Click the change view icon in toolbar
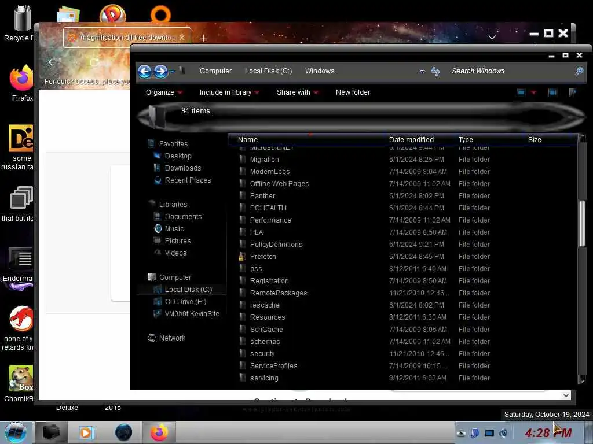This screenshot has width=593, height=444. [x=521, y=92]
